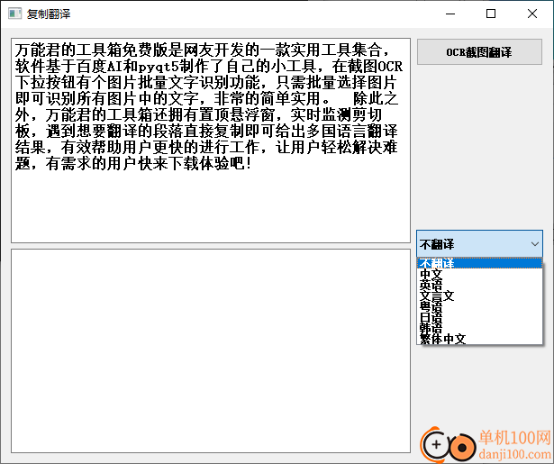Image resolution: width=554 pixels, height=464 pixels.
Task: Minimize the 复制翻译 window
Action: [450, 14]
